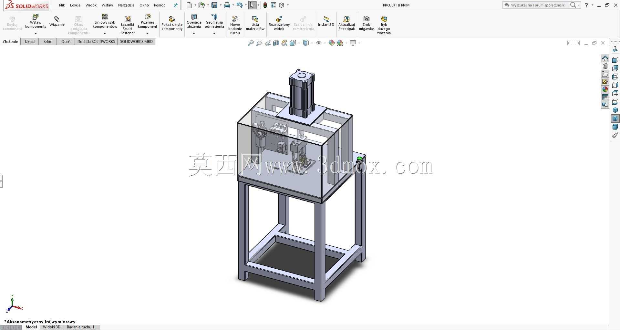
Task: Toggle the Select arrow tool
Action: tap(252, 5)
